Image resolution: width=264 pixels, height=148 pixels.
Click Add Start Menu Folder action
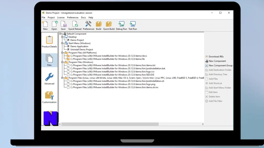218,88
